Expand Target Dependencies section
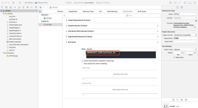 pyautogui.click(x=67, y=20)
